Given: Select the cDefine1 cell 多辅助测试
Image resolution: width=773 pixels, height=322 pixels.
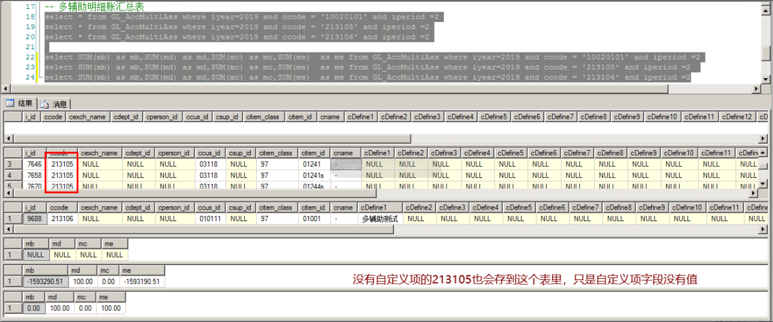Looking at the screenshot, I should point(380,219).
